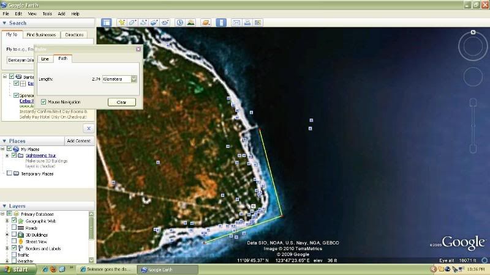Viewport: 490px width, 275px height.
Task: Toggle the sidebar show/hide toolbar button
Action: pos(106,23)
